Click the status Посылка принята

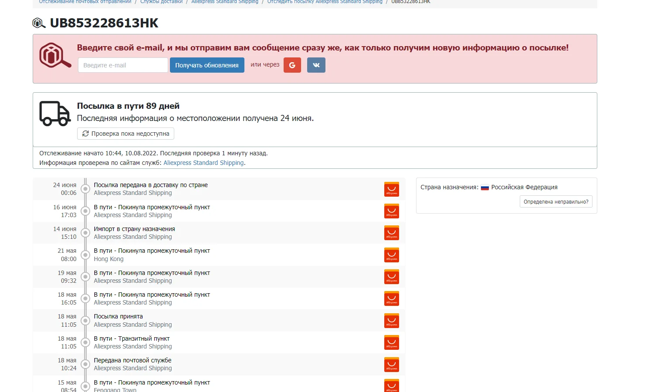tap(118, 316)
